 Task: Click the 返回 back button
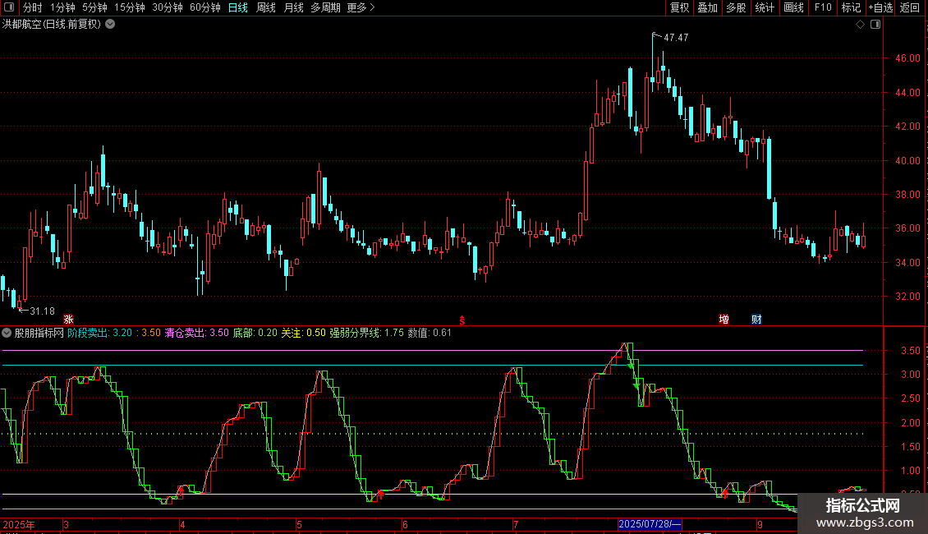pyautogui.click(x=910, y=7)
